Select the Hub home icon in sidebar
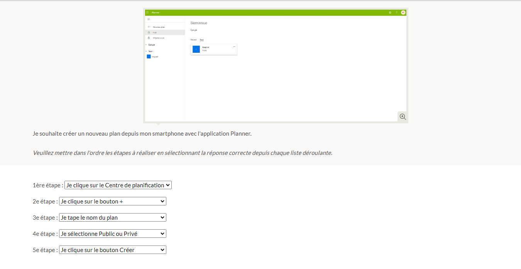521x269 pixels. 149,32
